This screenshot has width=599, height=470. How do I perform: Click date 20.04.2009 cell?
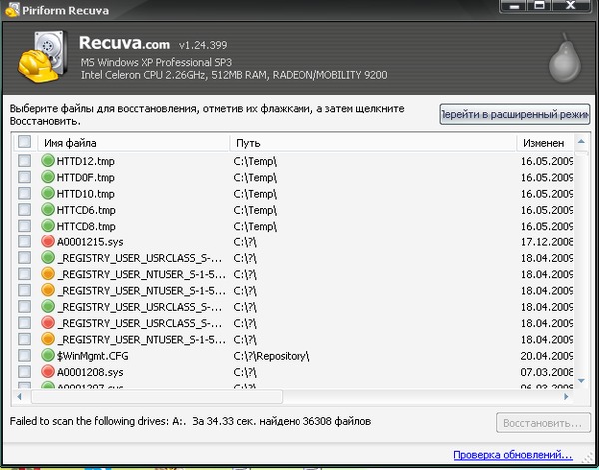(547, 356)
